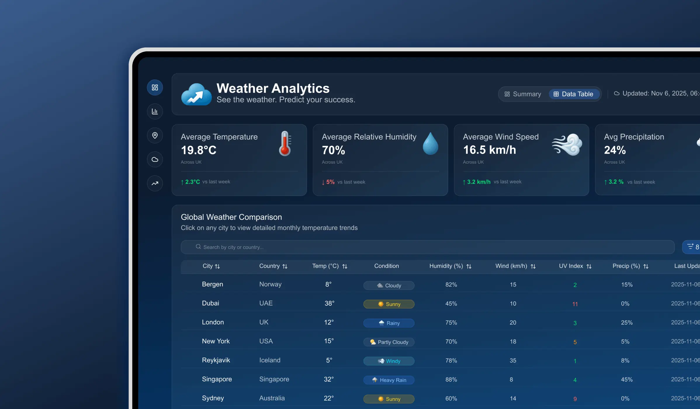Image resolution: width=700 pixels, height=409 pixels.
Task: Open the filter icon beside the search bar
Action: coord(691,247)
